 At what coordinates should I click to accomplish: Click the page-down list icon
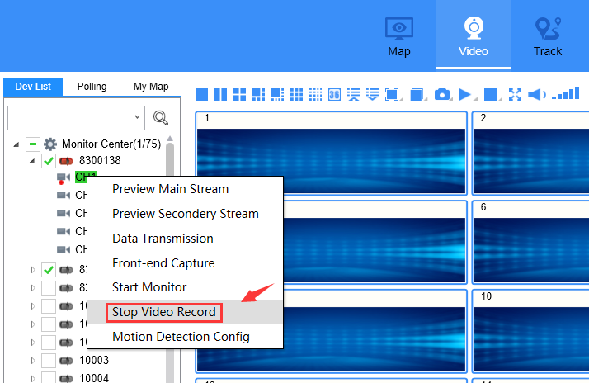tap(372, 94)
